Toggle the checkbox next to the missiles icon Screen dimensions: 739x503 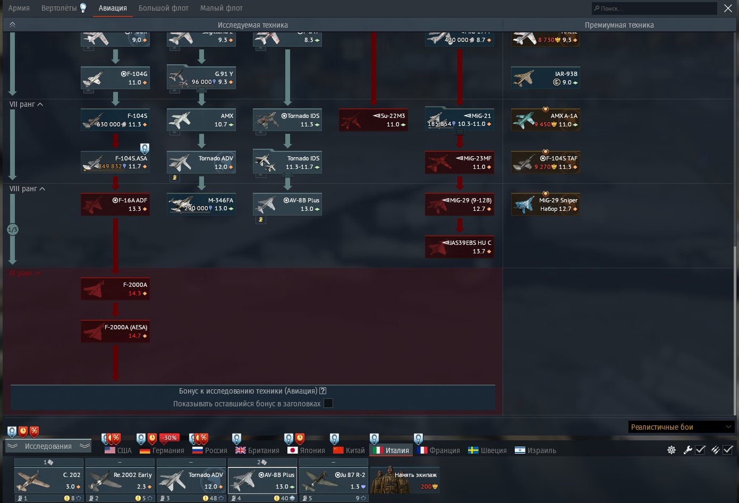[728, 450]
